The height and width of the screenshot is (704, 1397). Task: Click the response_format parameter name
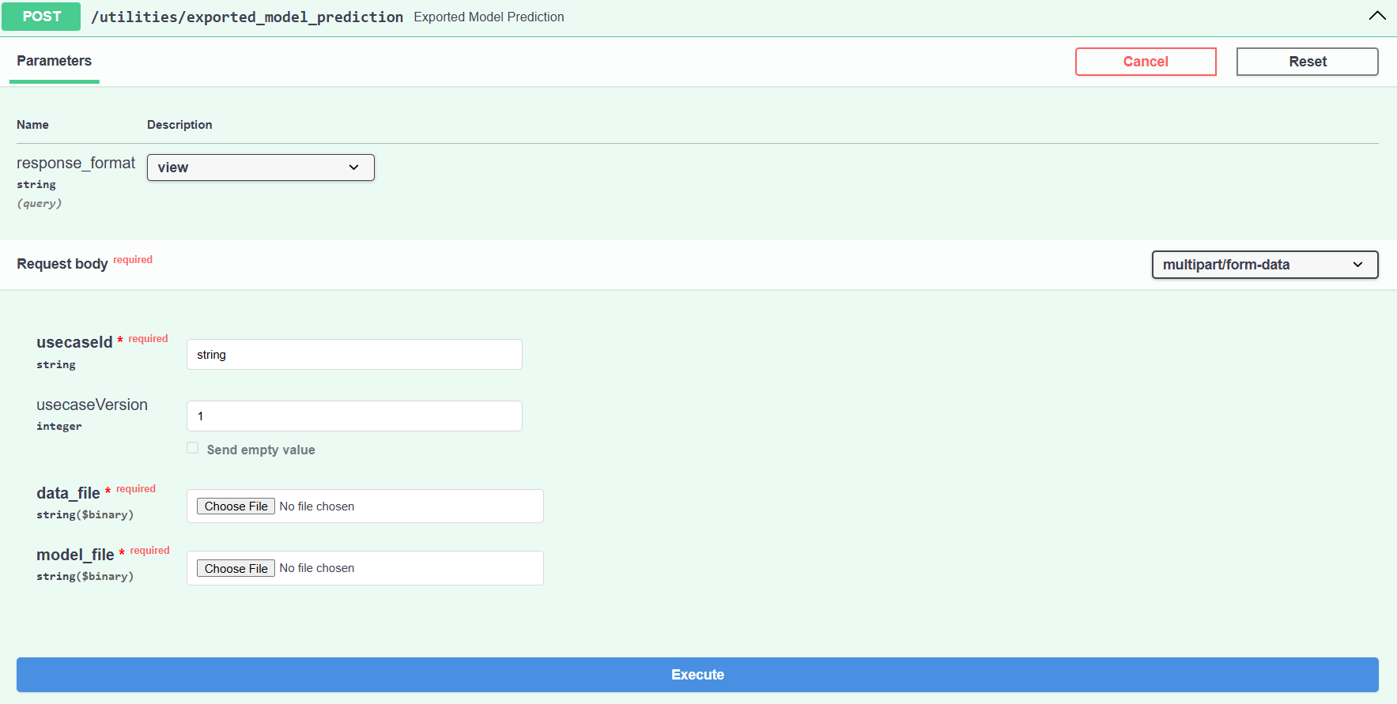click(76, 163)
